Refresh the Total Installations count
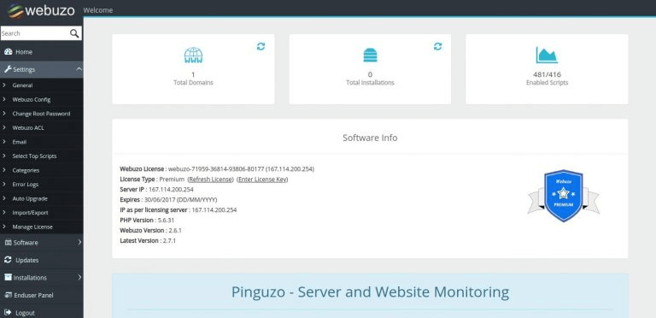The width and height of the screenshot is (656, 318). click(x=437, y=46)
